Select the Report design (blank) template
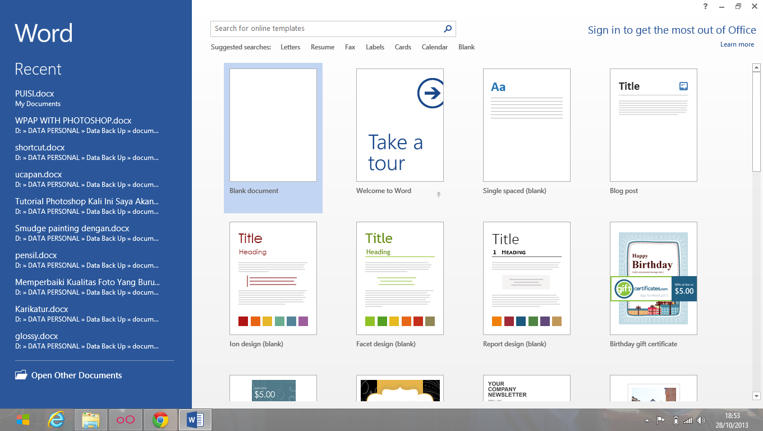This screenshot has width=763, height=431. tap(527, 278)
